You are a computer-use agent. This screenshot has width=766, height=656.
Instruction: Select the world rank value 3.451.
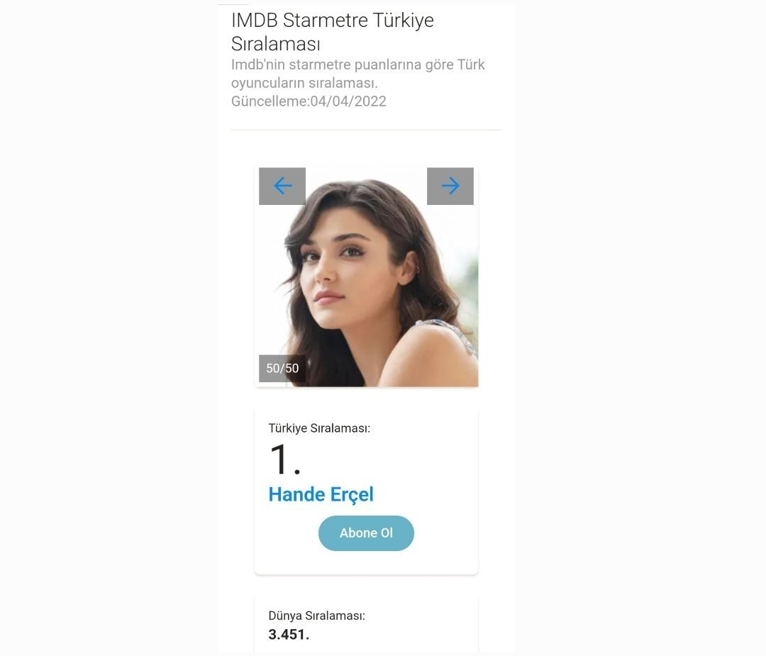[x=289, y=635]
